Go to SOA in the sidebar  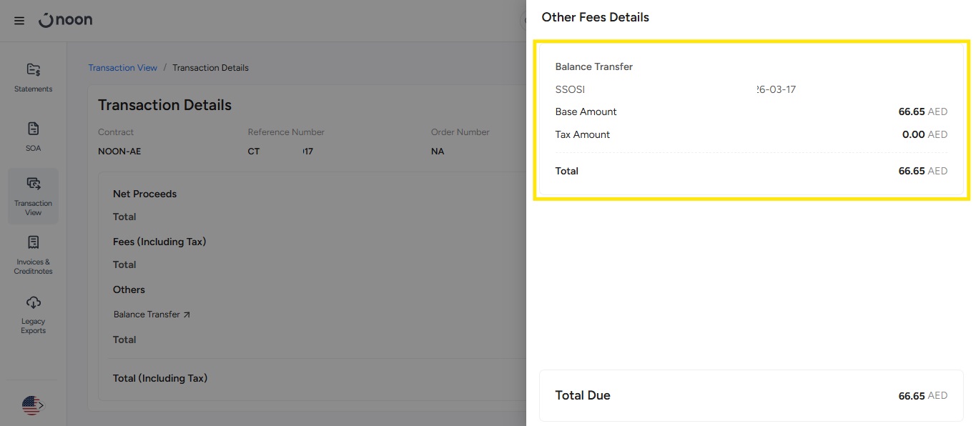pyautogui.click(x=33, y=137)
